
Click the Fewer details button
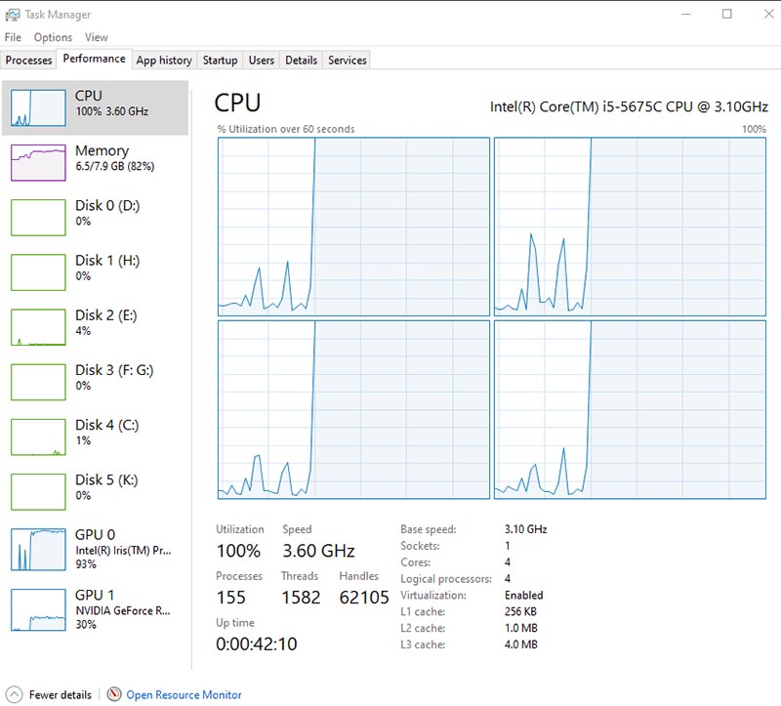click(x=49, y=694)
